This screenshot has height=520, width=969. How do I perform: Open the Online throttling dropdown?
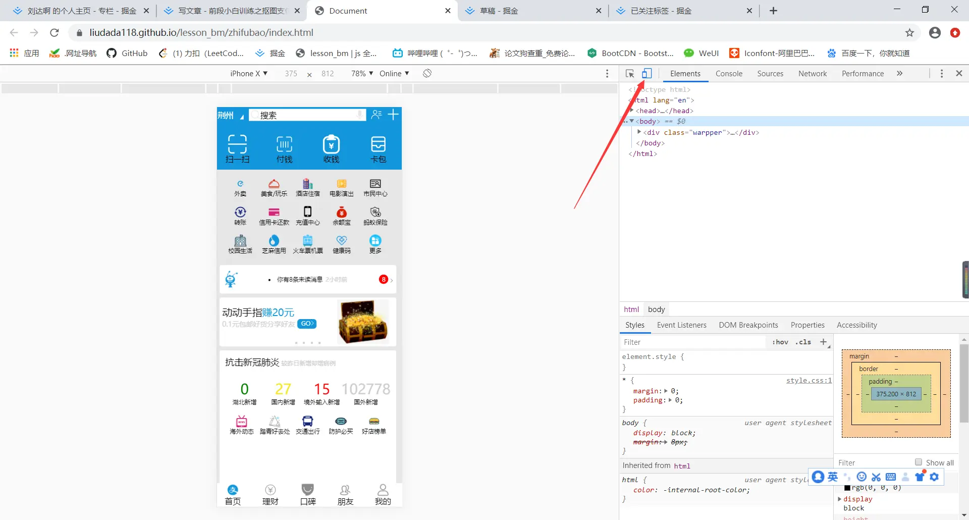coord(394,74)
